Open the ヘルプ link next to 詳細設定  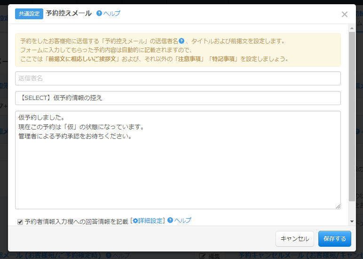(x=183, y=221)
